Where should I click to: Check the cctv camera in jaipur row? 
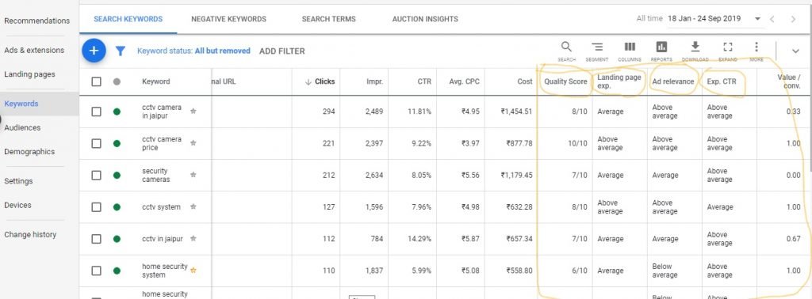[96, 112]
